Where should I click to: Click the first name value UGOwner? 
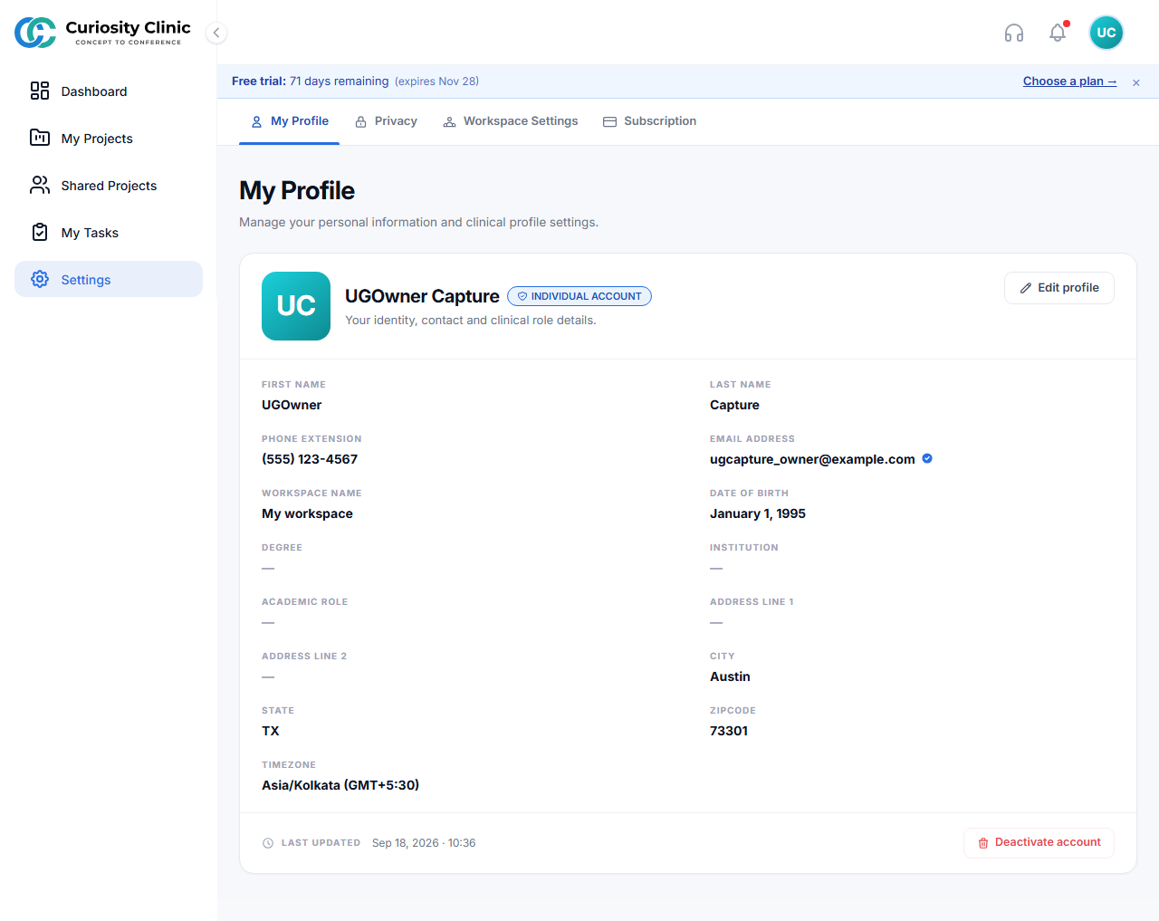pos(292,405)
